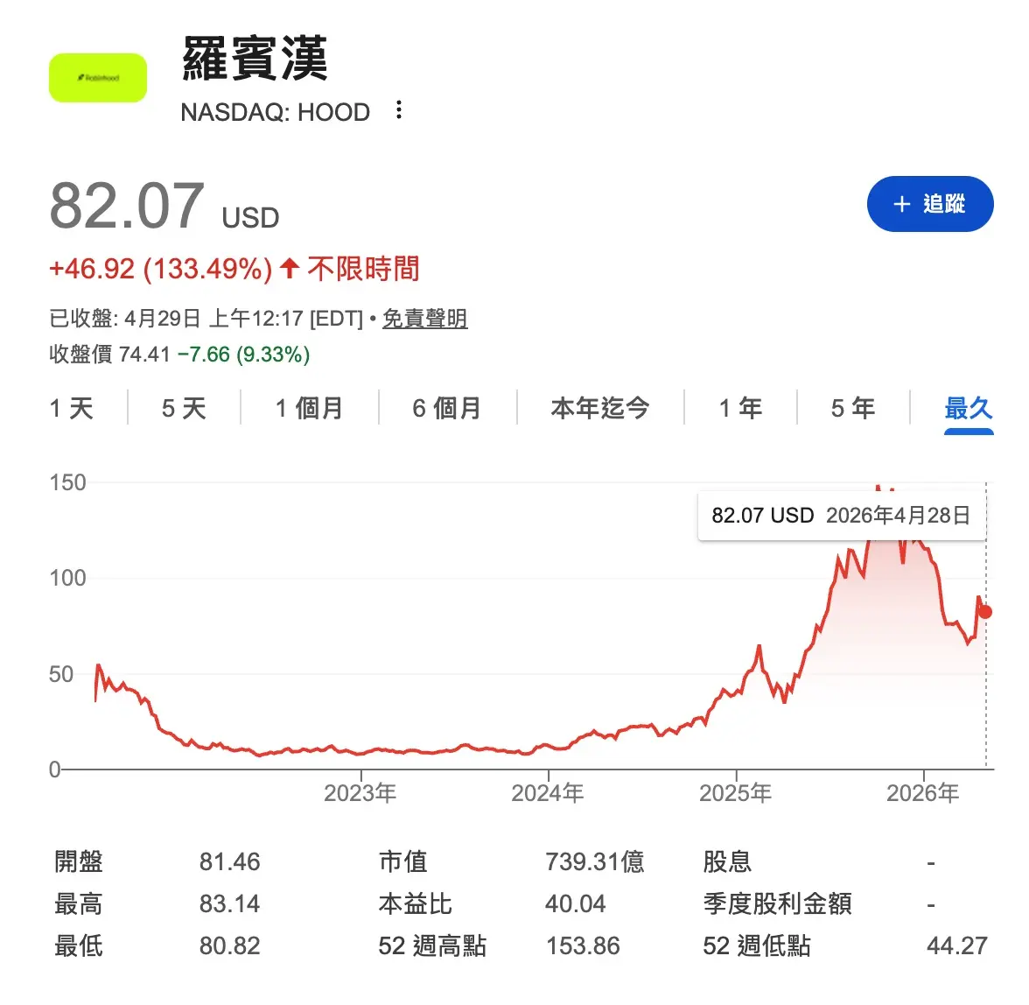Select the 5天 chart period
Image resolution: width=1029 pixels, height=1005 pixels.
pyautogui.click(x=181, y=408)
